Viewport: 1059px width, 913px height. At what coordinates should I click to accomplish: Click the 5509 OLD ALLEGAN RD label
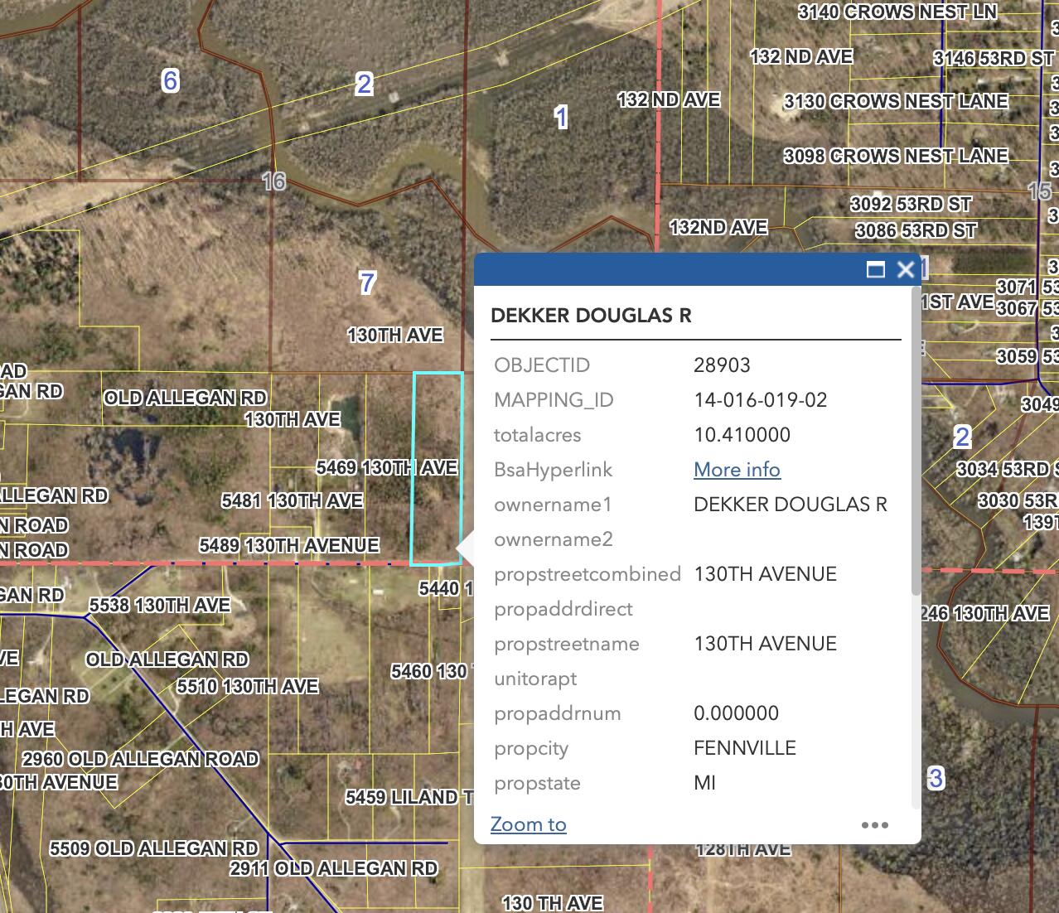pyautogui.click(x=153, y=848)
